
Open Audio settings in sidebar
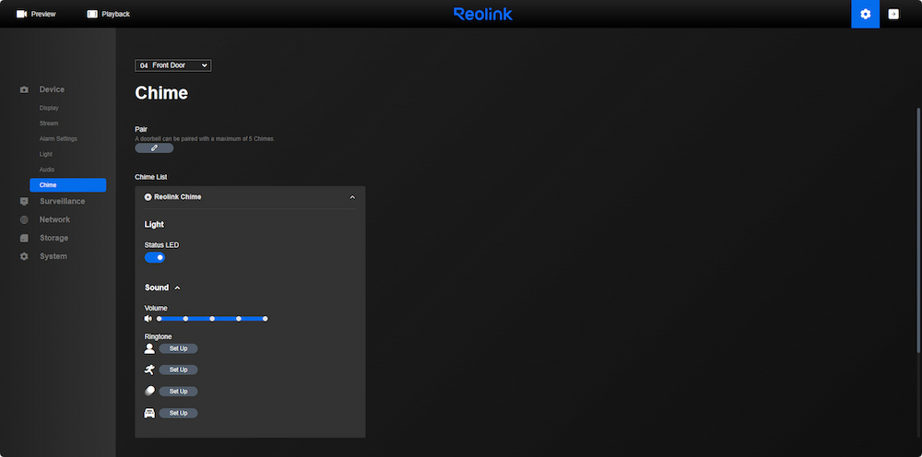47,170
